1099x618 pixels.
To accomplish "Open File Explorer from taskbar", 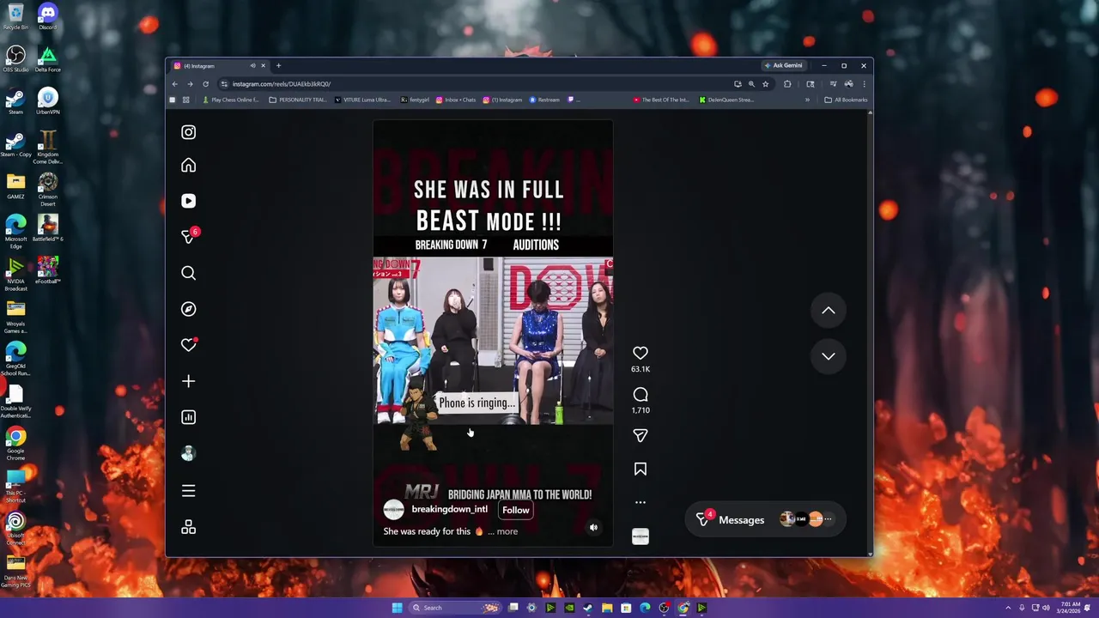I will pyautogui.click(x=607, y=608).
